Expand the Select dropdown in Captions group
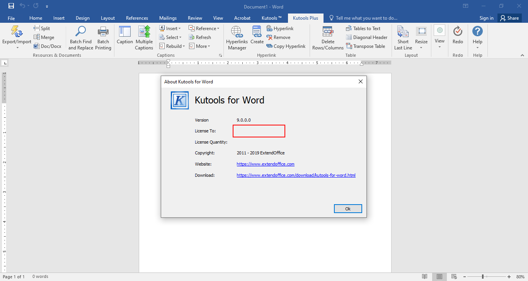Image resolution: width=528 pixels, height=281 pixels. (x=170, y=37)
